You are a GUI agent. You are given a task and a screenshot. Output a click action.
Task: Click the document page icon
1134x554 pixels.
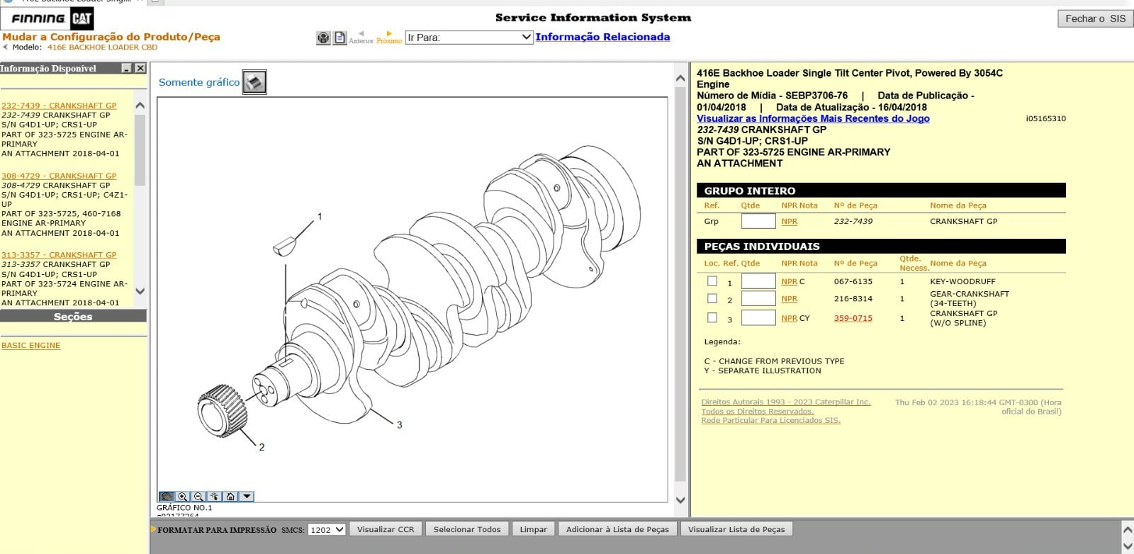click(x=340, y=38)
